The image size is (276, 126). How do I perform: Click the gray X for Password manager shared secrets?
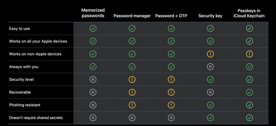coord(132,118)
